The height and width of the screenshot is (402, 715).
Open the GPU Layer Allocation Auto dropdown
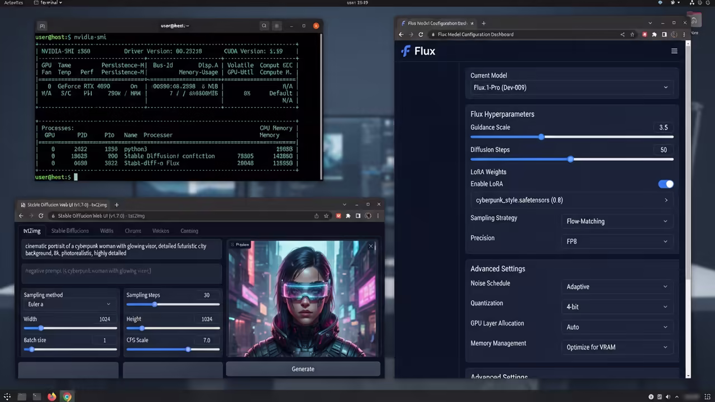tap(617, 327)
